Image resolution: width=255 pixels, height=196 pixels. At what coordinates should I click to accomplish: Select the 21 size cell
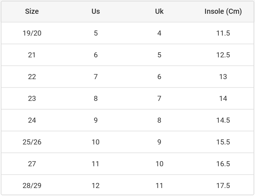point(32,55)
